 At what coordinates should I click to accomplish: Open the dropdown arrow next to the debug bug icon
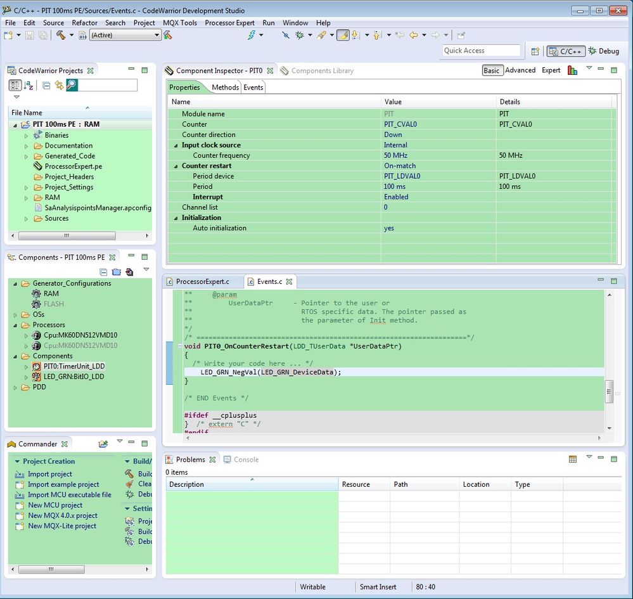pos(310,35)
